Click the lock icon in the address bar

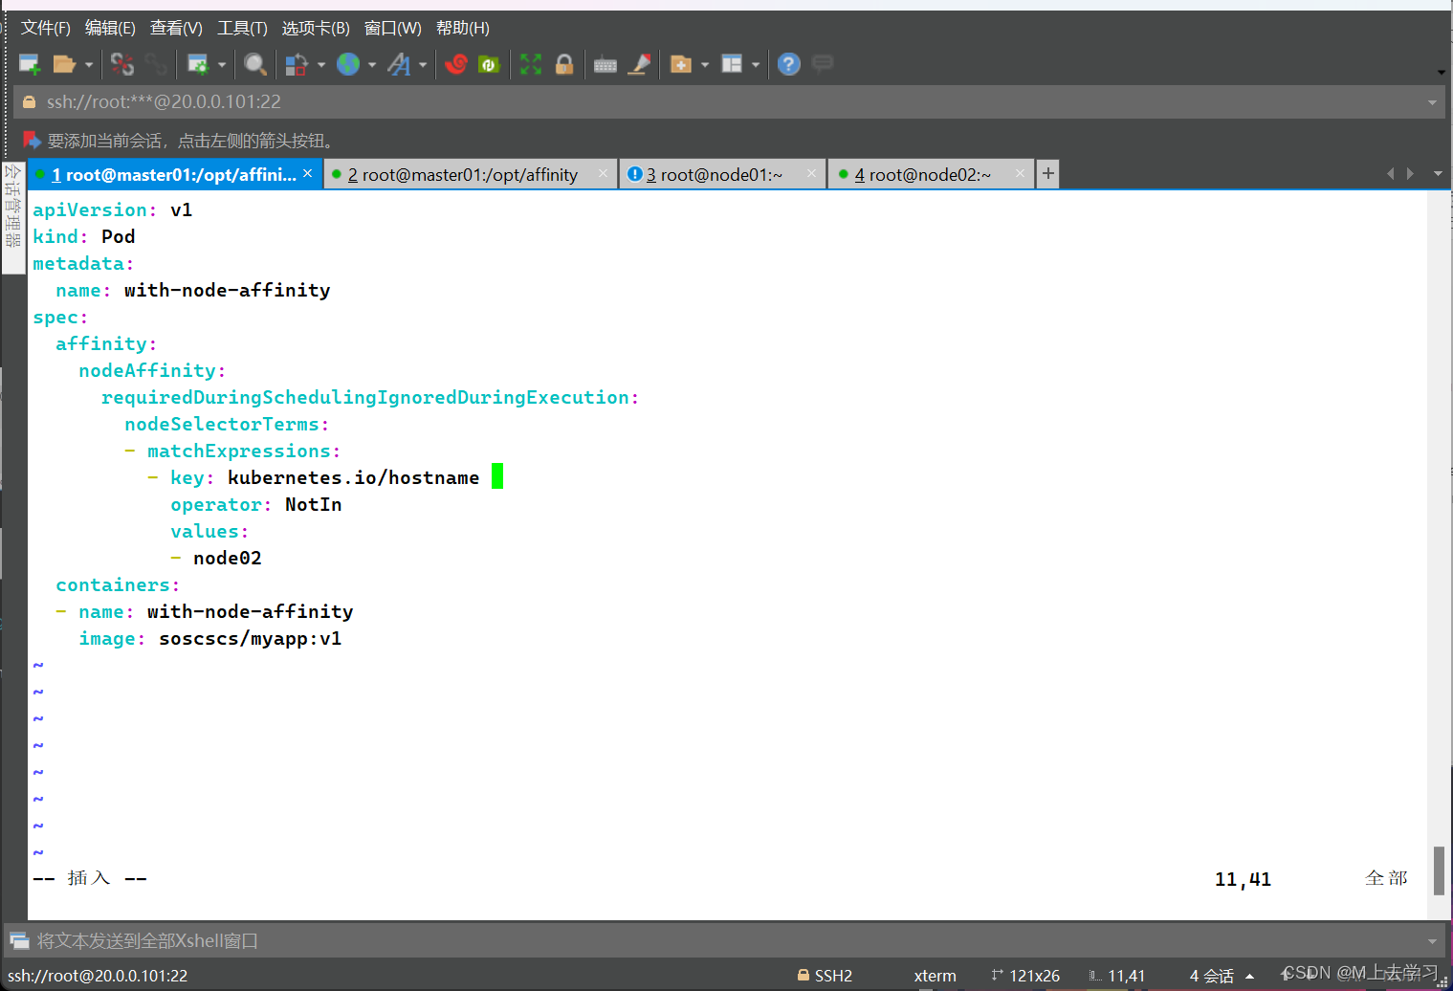pos(29,101)
